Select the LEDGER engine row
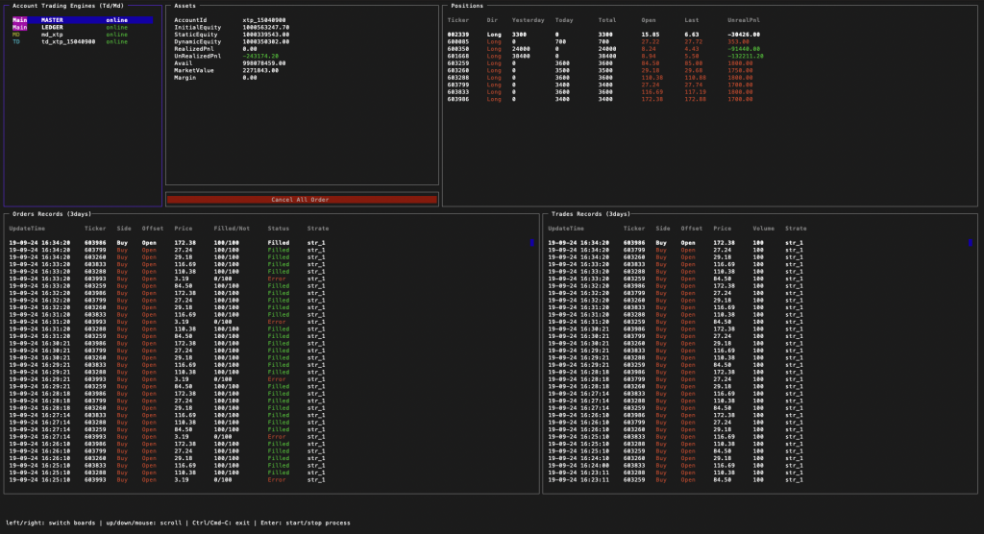Screen dimensions: 984x534 [x=83, y=28]
